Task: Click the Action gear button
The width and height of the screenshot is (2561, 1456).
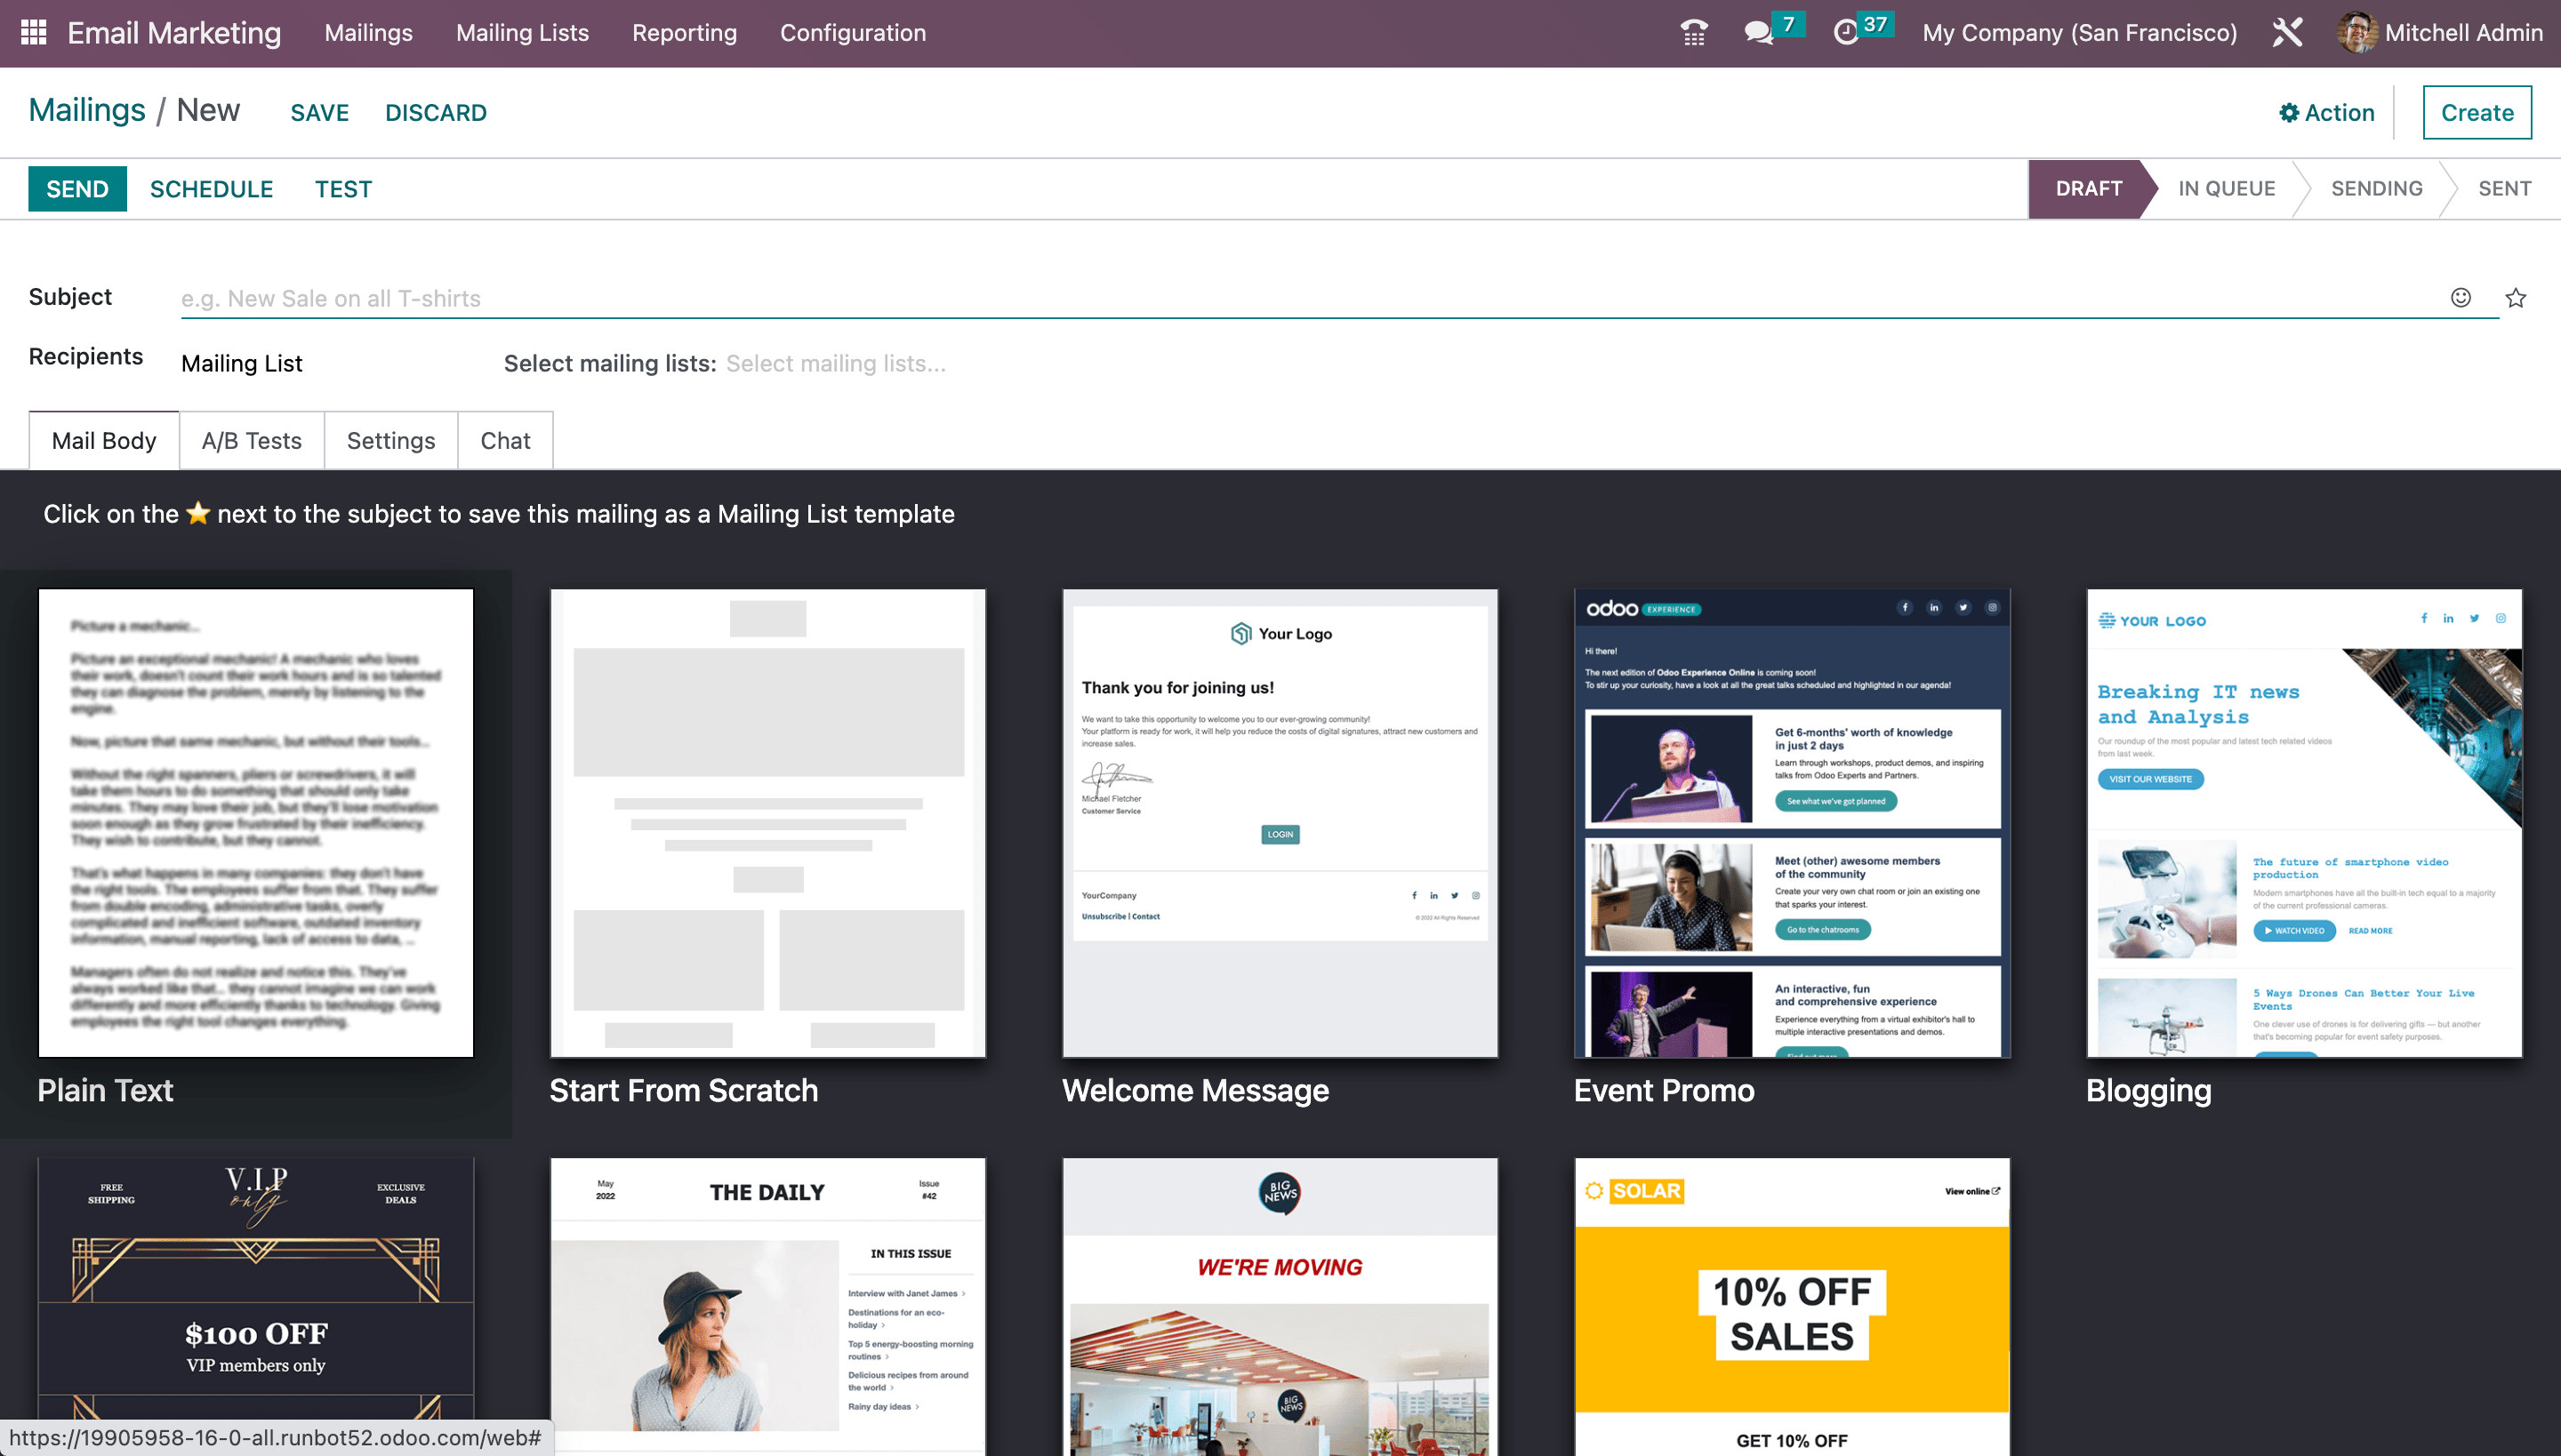Action: pos(2326,113)
